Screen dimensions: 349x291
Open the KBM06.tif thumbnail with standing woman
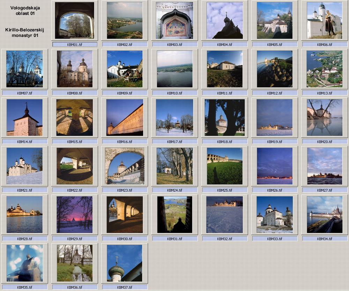coord(325,21)
